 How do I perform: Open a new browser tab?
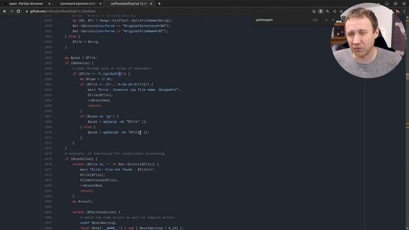[x=159, y=4]
